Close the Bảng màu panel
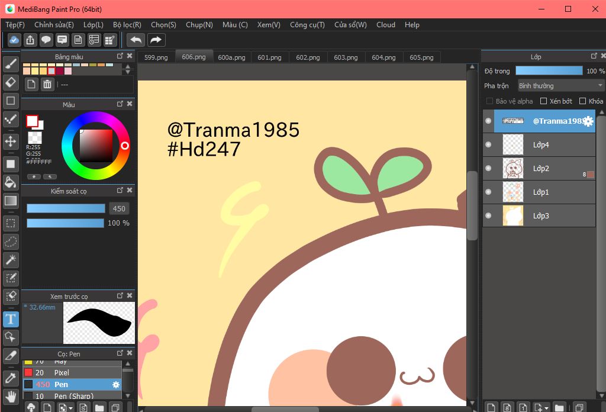The height and width of the screenshot is (412, 606). coord(130,56)
